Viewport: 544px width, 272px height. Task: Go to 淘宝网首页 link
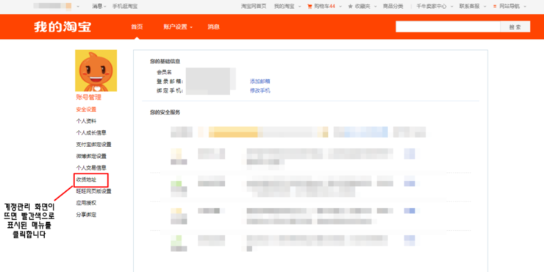pos(254,6)
